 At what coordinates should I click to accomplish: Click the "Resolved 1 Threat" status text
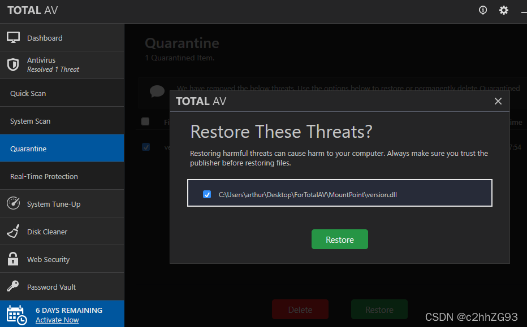[53, 69]
